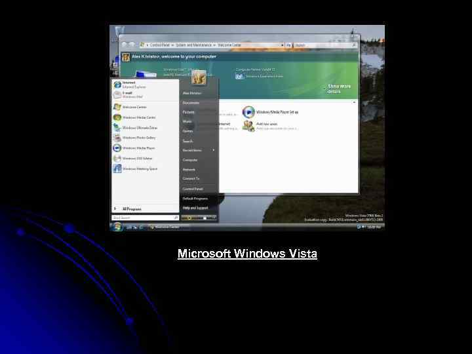Image resolution: width=472 pixels, height=354 pixels.
Task: Select Default Programs in Start menu
Action: click(199, 199)
